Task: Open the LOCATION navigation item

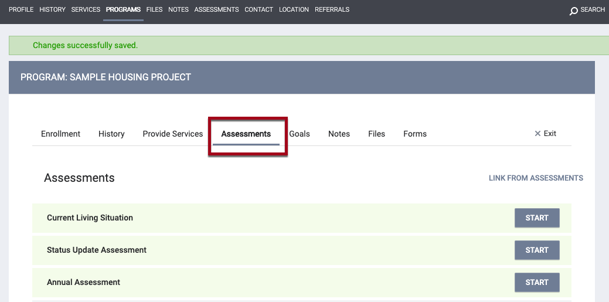Action: coord(294,9)
